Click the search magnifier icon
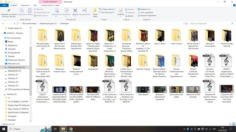236x132 pixels. (232, 23)
